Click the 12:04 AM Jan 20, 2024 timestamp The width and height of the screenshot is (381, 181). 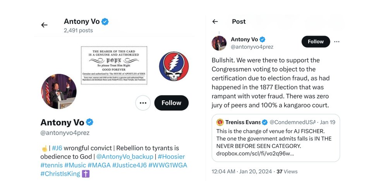[242, 171]
